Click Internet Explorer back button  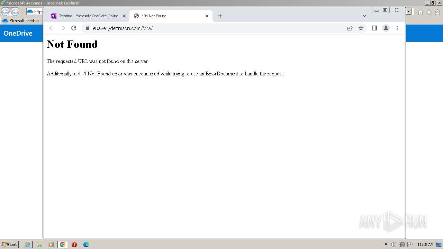tap(6, 11)
